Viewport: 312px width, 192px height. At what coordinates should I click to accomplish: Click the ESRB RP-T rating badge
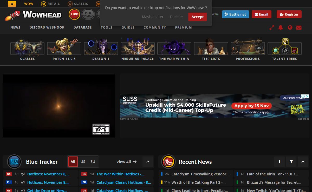(x=101, y=129)
